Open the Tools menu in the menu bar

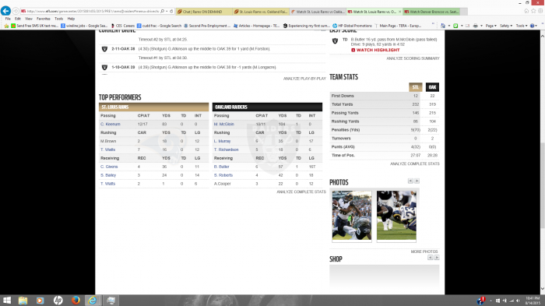click(x=58, y=19)
